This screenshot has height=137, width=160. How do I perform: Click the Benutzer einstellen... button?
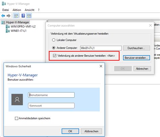(136, 58)
